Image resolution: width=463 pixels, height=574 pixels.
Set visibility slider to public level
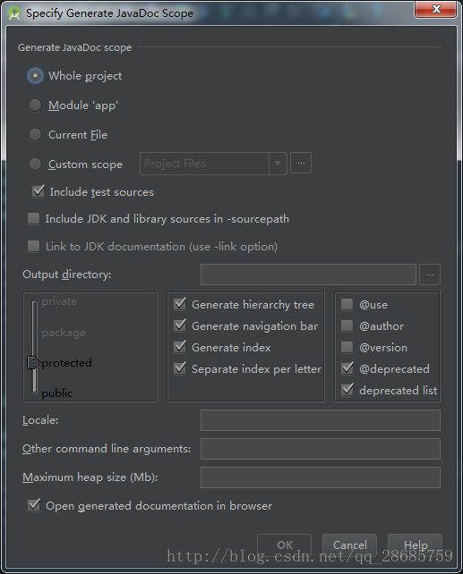56,393
